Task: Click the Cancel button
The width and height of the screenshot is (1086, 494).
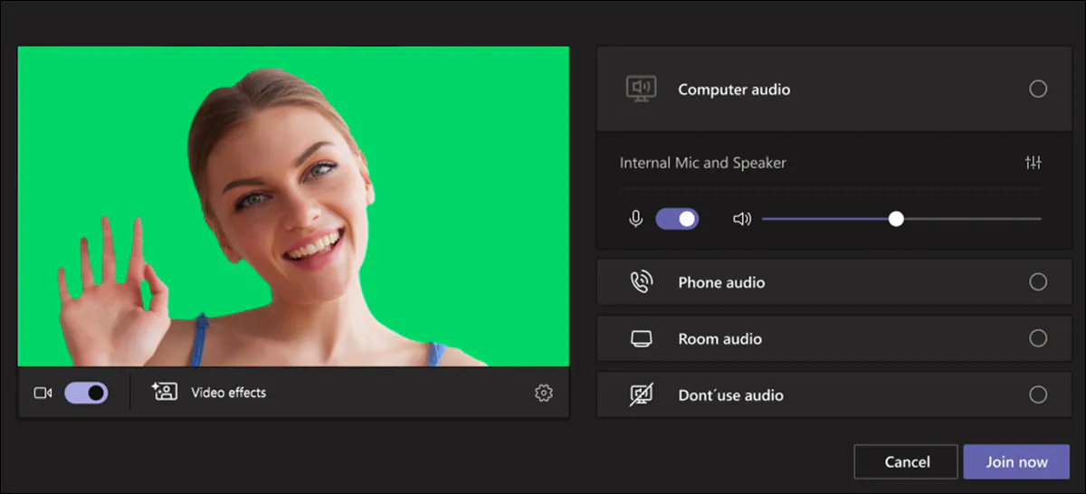Action: pos(906,461)
